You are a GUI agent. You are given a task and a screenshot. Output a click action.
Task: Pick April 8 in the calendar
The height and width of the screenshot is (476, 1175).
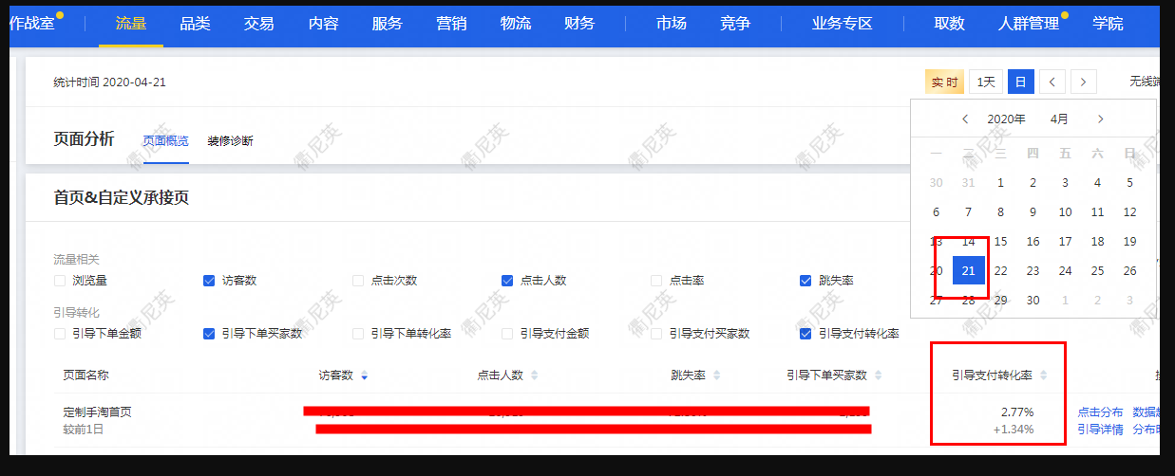pos(1000,211)
